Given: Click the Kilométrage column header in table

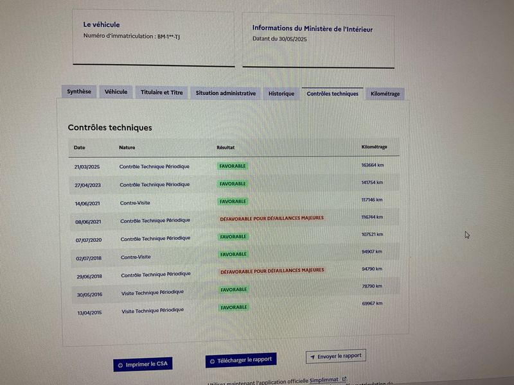Looking at the screenshot, I should [x=374, y=147].
